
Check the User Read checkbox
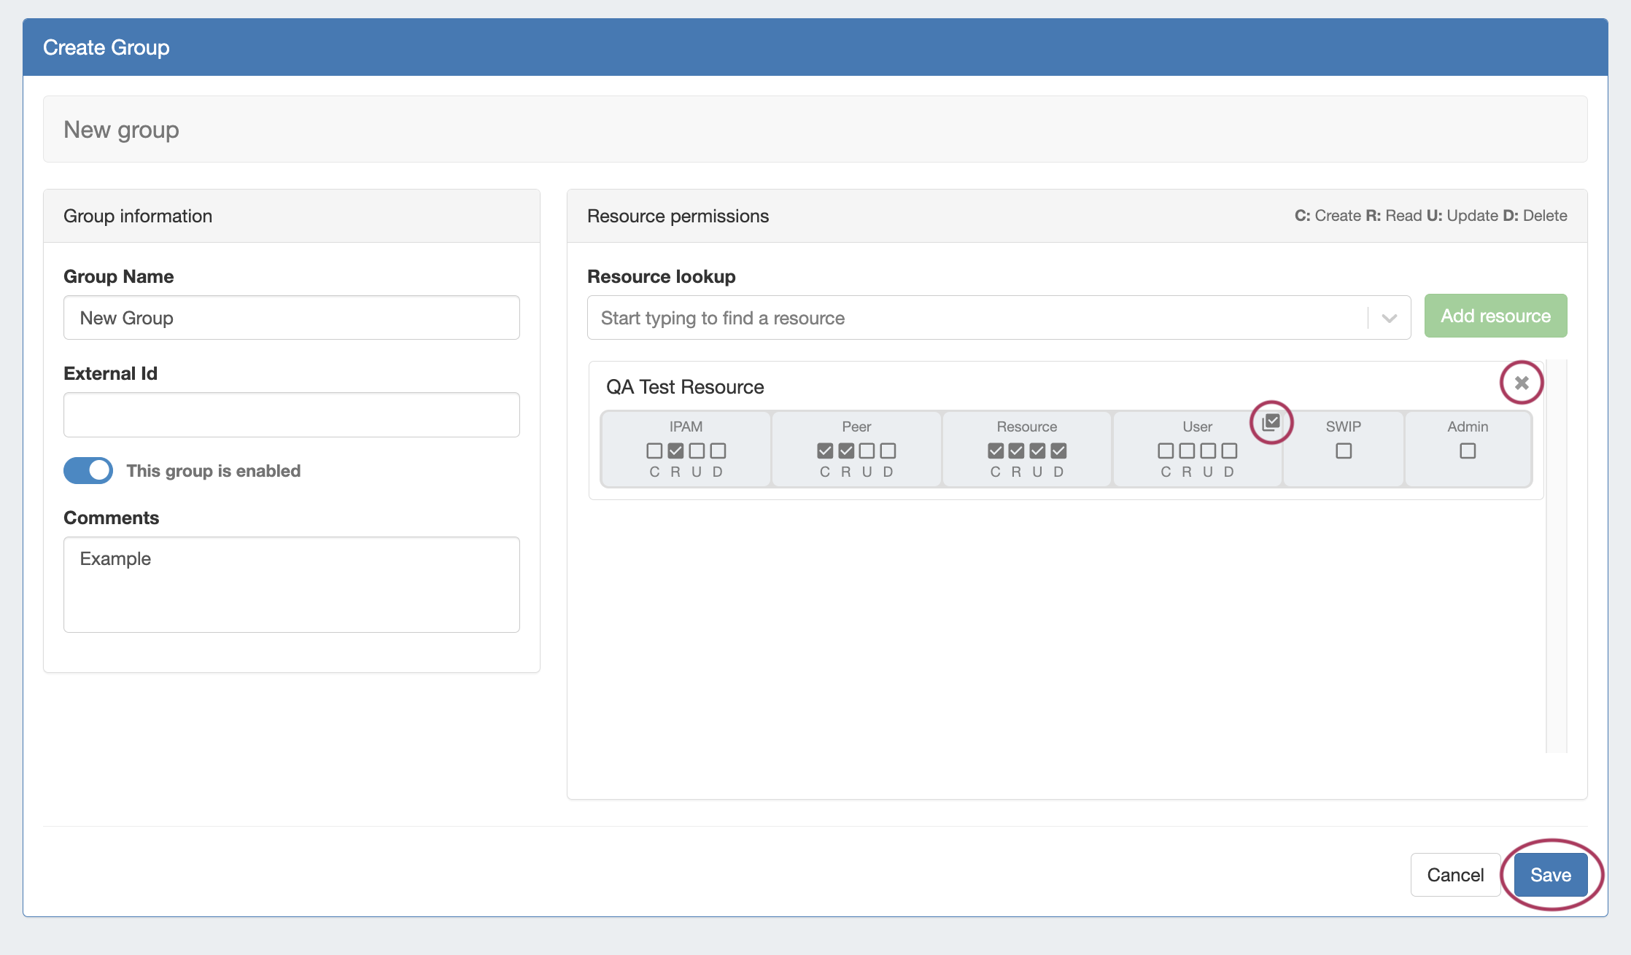pos(1187,451)
